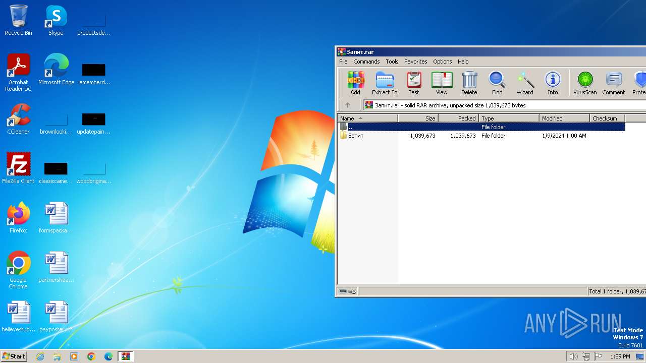The height and width of the screenshot is (363, 646).
Task: Select the formspacka document on desktop
Action: [56, 218]
